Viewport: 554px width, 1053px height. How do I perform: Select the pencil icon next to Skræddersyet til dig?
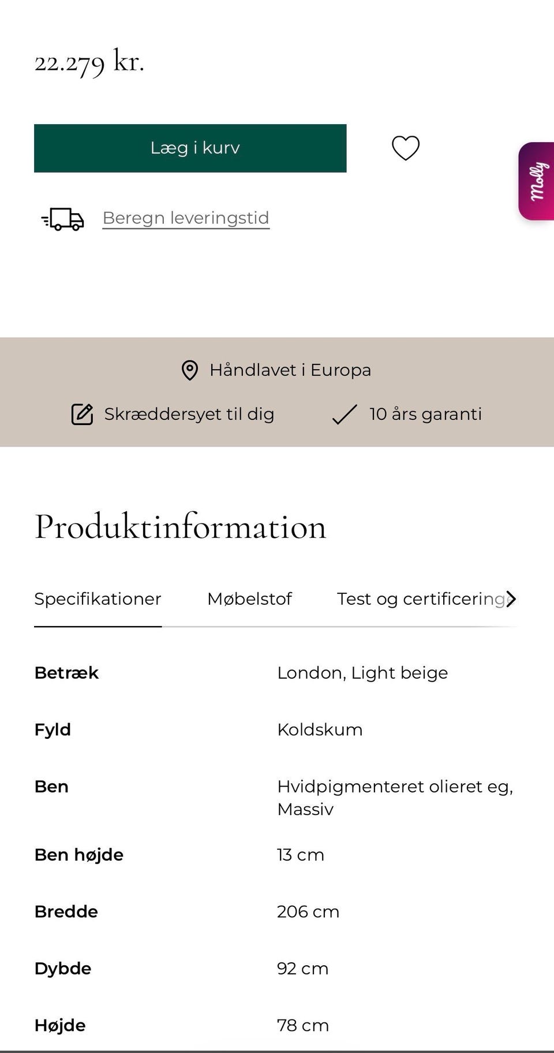coord(82,414)
